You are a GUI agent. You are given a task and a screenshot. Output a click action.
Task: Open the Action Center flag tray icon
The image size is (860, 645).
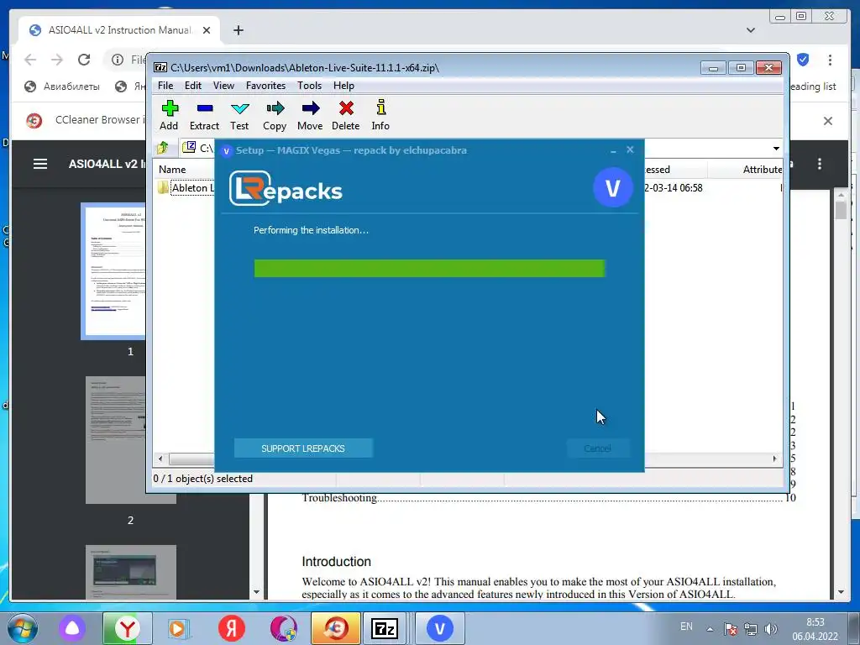point(730,629)
